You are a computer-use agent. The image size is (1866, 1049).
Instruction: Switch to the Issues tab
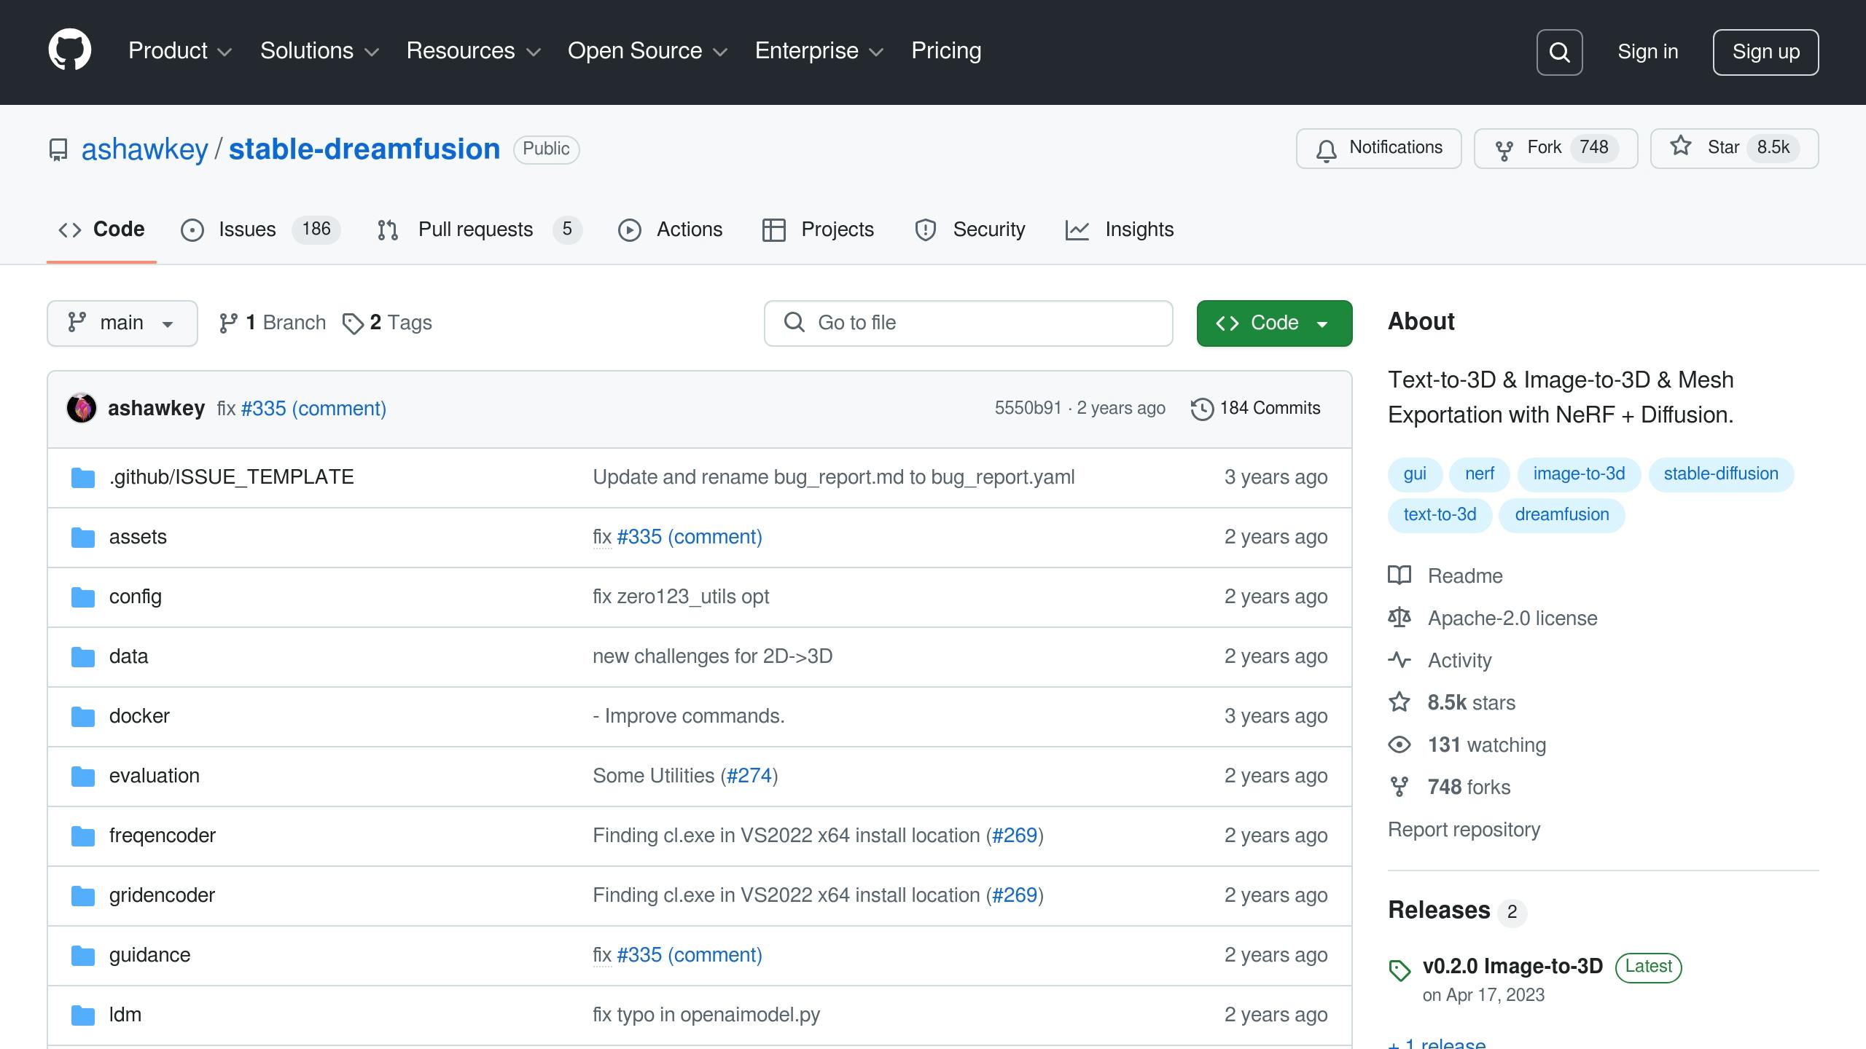[x=260, y=229]
